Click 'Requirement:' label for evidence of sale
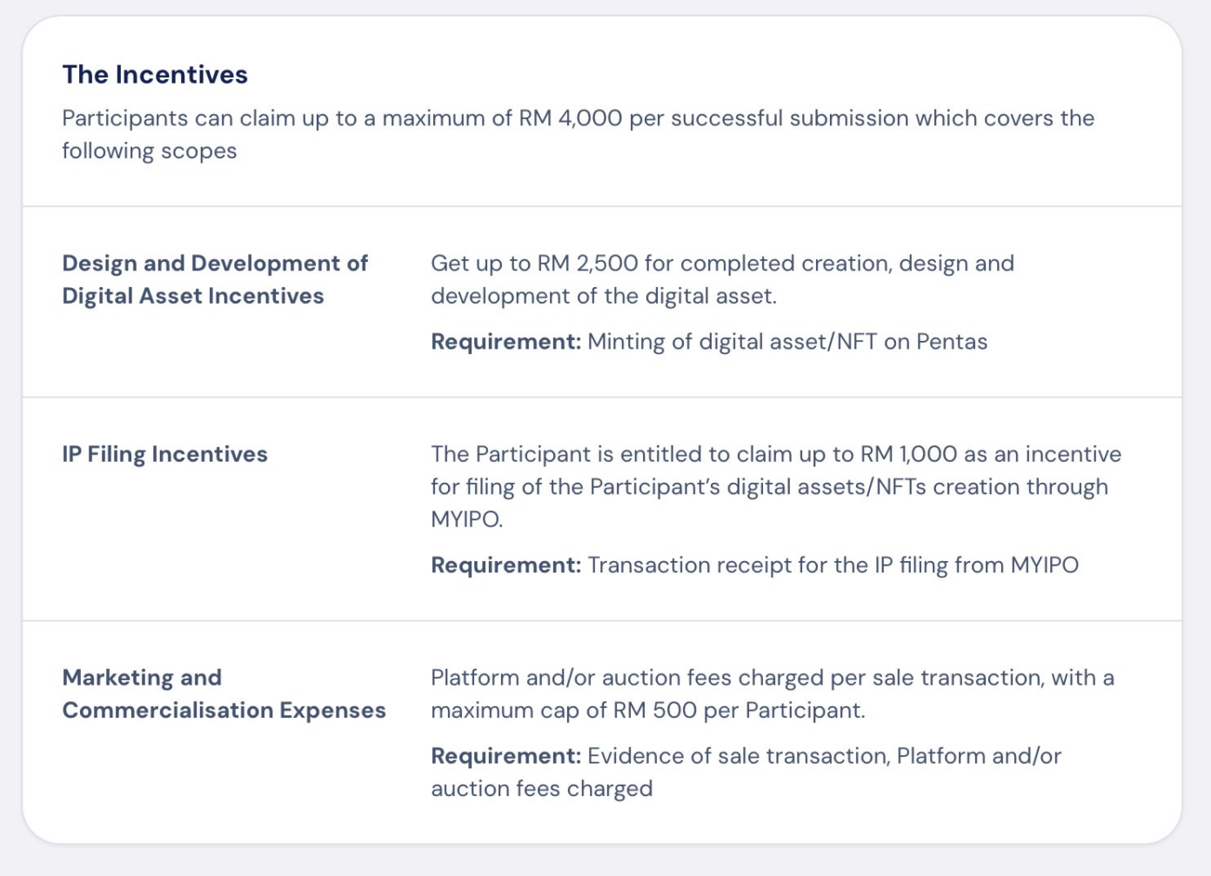1211x876 pixels. 505,756
